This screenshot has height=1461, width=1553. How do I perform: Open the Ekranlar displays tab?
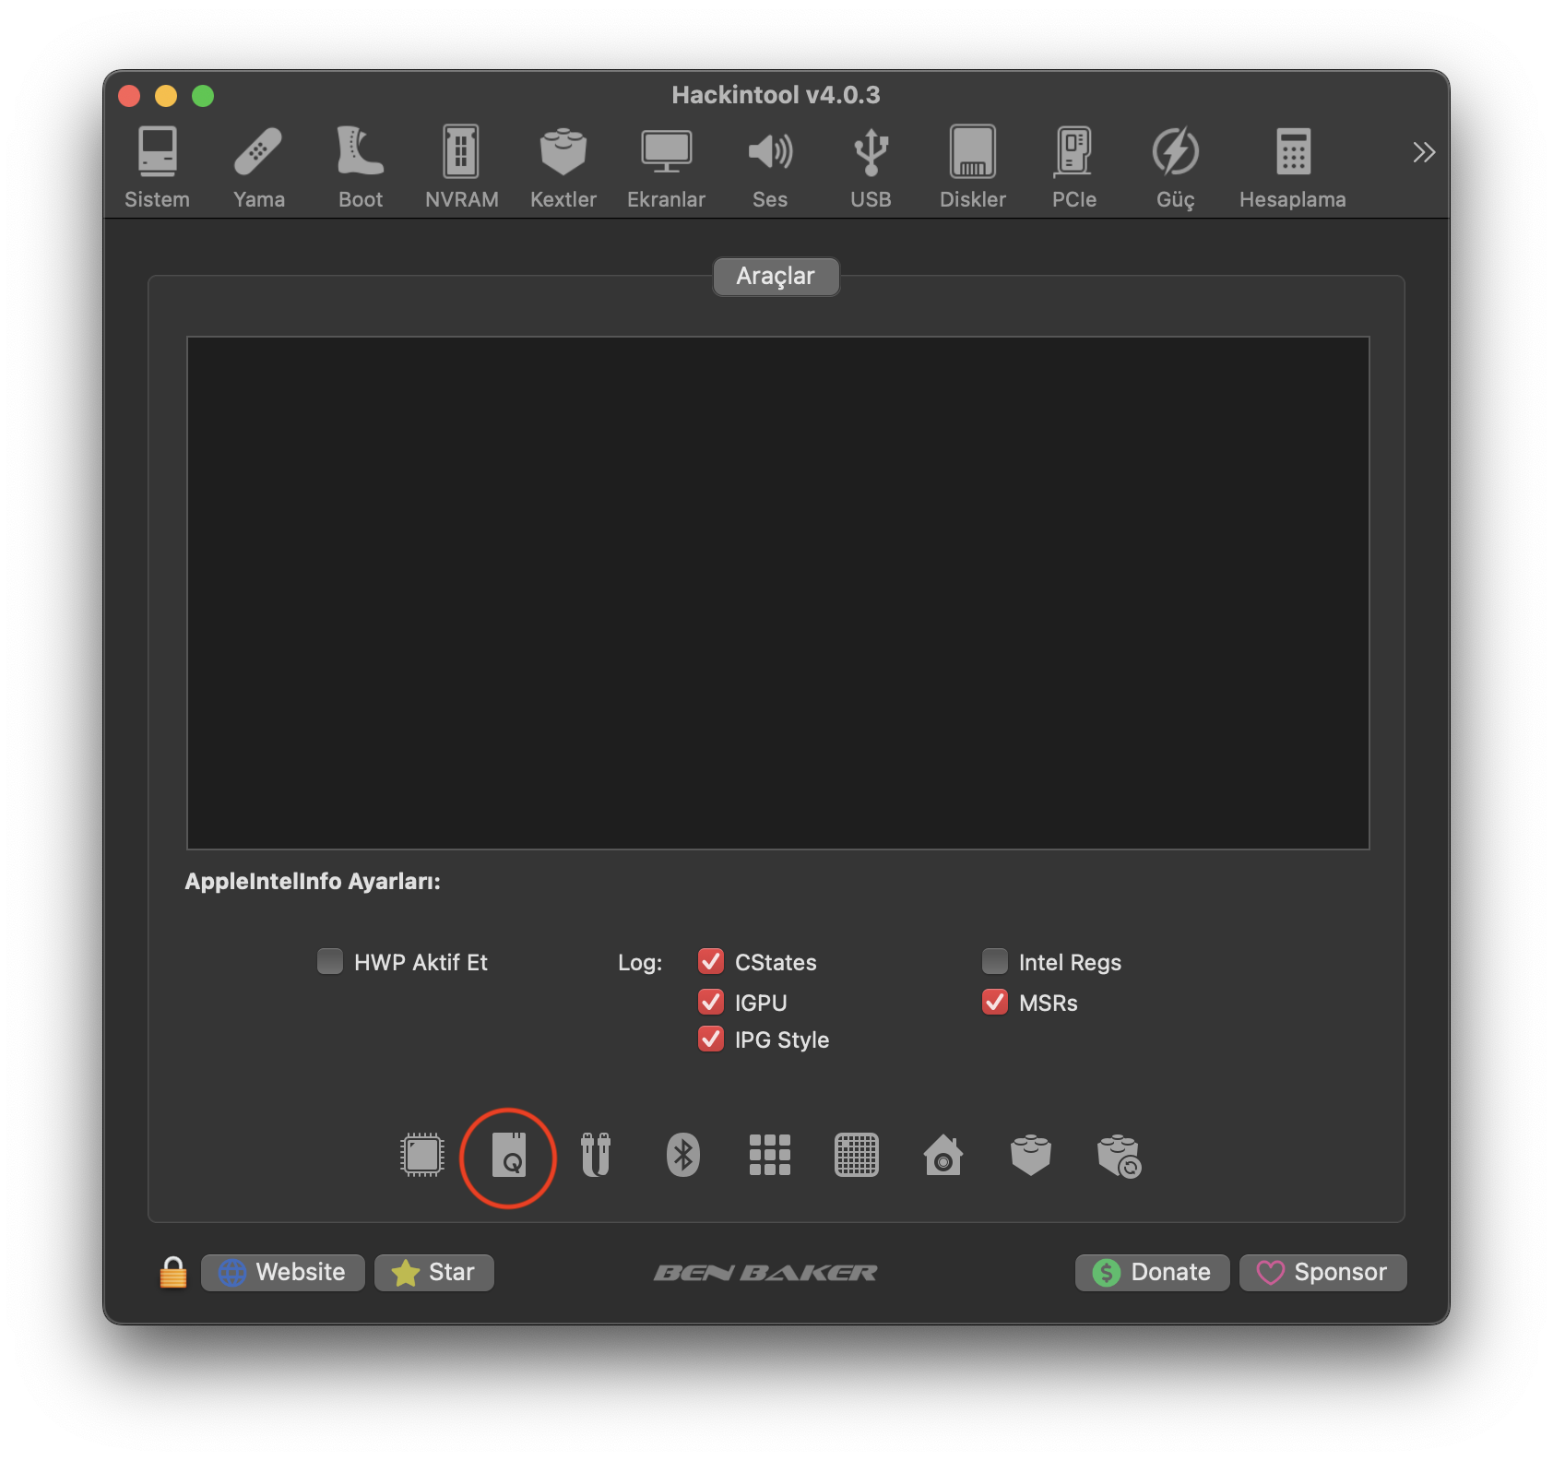coord(666,168)
